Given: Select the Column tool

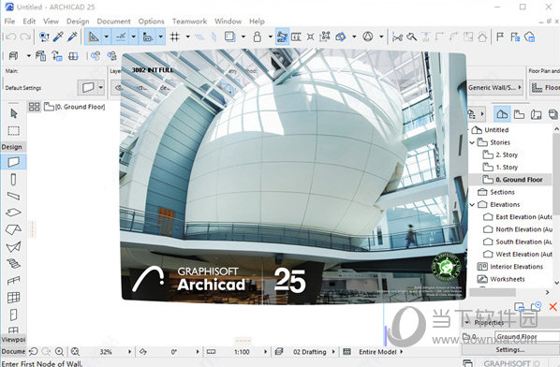Looking at the screenshot, I should [13, 179].
